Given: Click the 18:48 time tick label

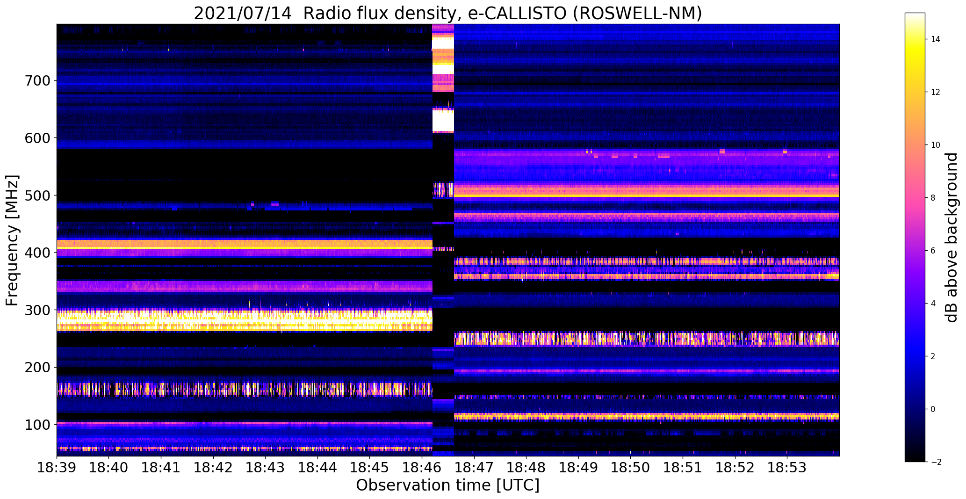Looking at the screenshot, I should [x=526, y=468].
